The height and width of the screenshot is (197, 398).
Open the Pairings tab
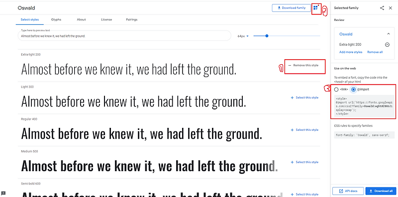click(x=132, y=19)
